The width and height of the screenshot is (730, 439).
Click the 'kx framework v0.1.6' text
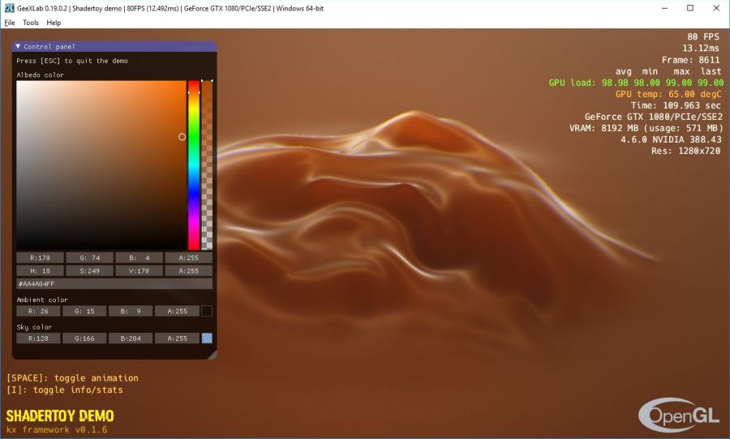56,430
